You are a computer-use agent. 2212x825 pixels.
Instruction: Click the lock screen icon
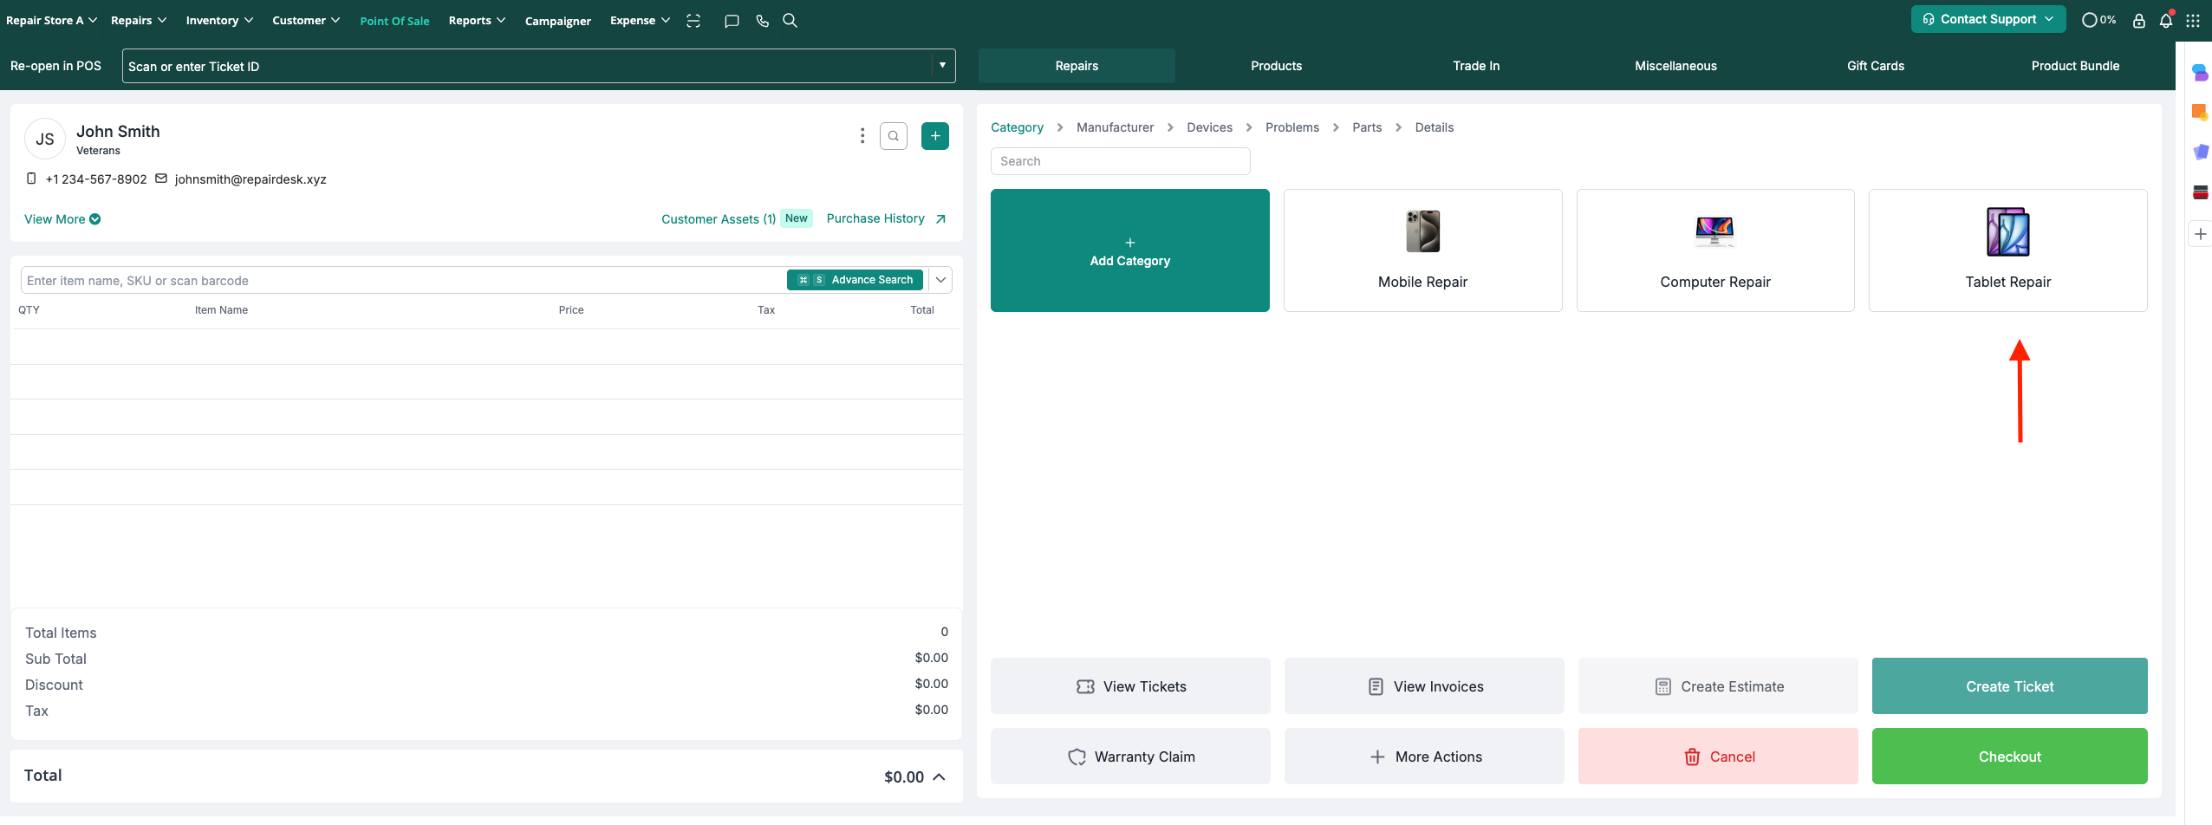[x=2139, y=21]
